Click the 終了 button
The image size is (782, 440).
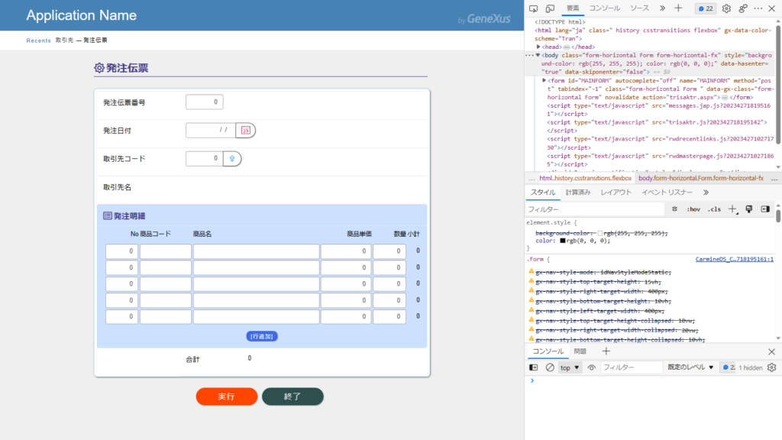[x=292, y=396]
